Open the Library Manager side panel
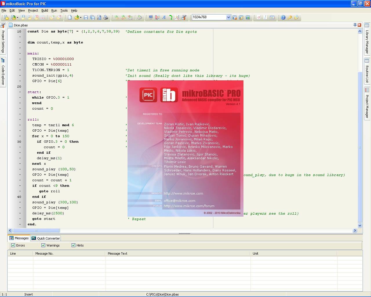This screenshot has width=371, height=297. pyautogui.click(x=367, y=39)
